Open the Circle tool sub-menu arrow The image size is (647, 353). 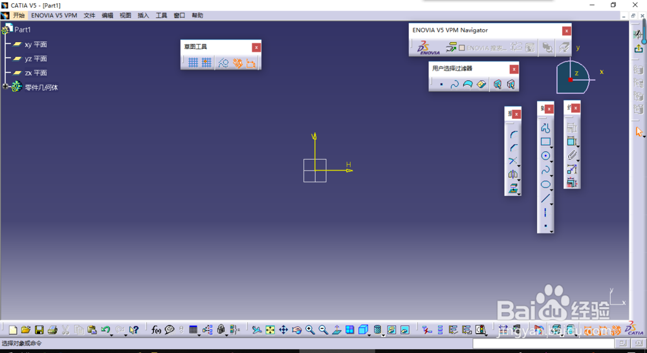coord(551,161)
